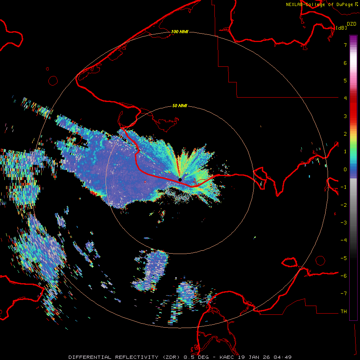Click the DZD product code label
This screenshot has height=360, width=360.
click(x=352, y=24)
